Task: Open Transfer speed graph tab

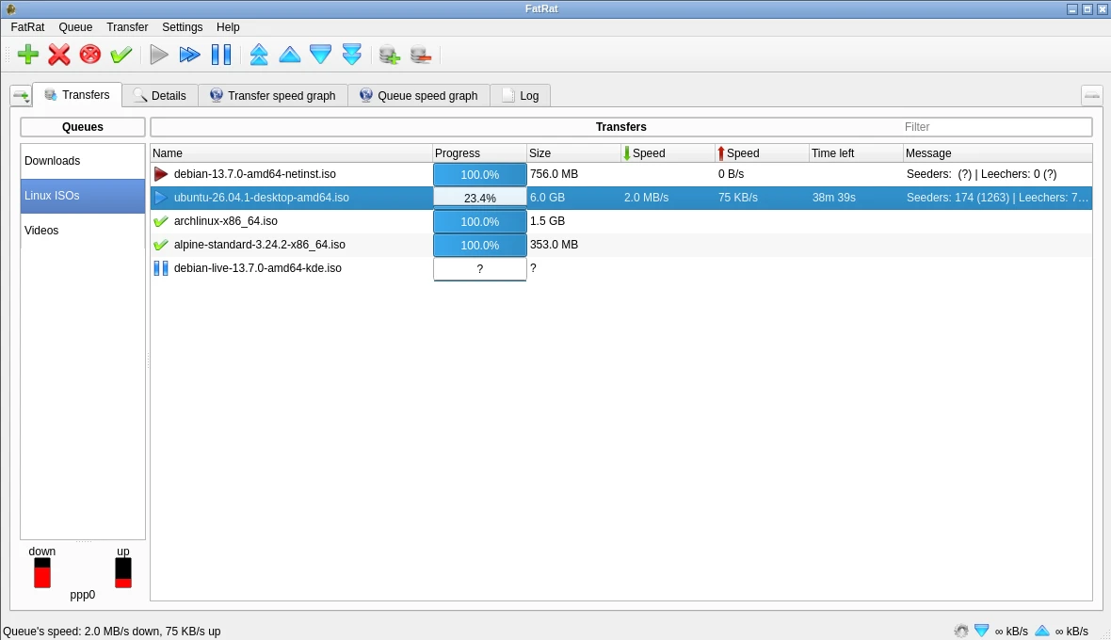Action: coord(273,96)
